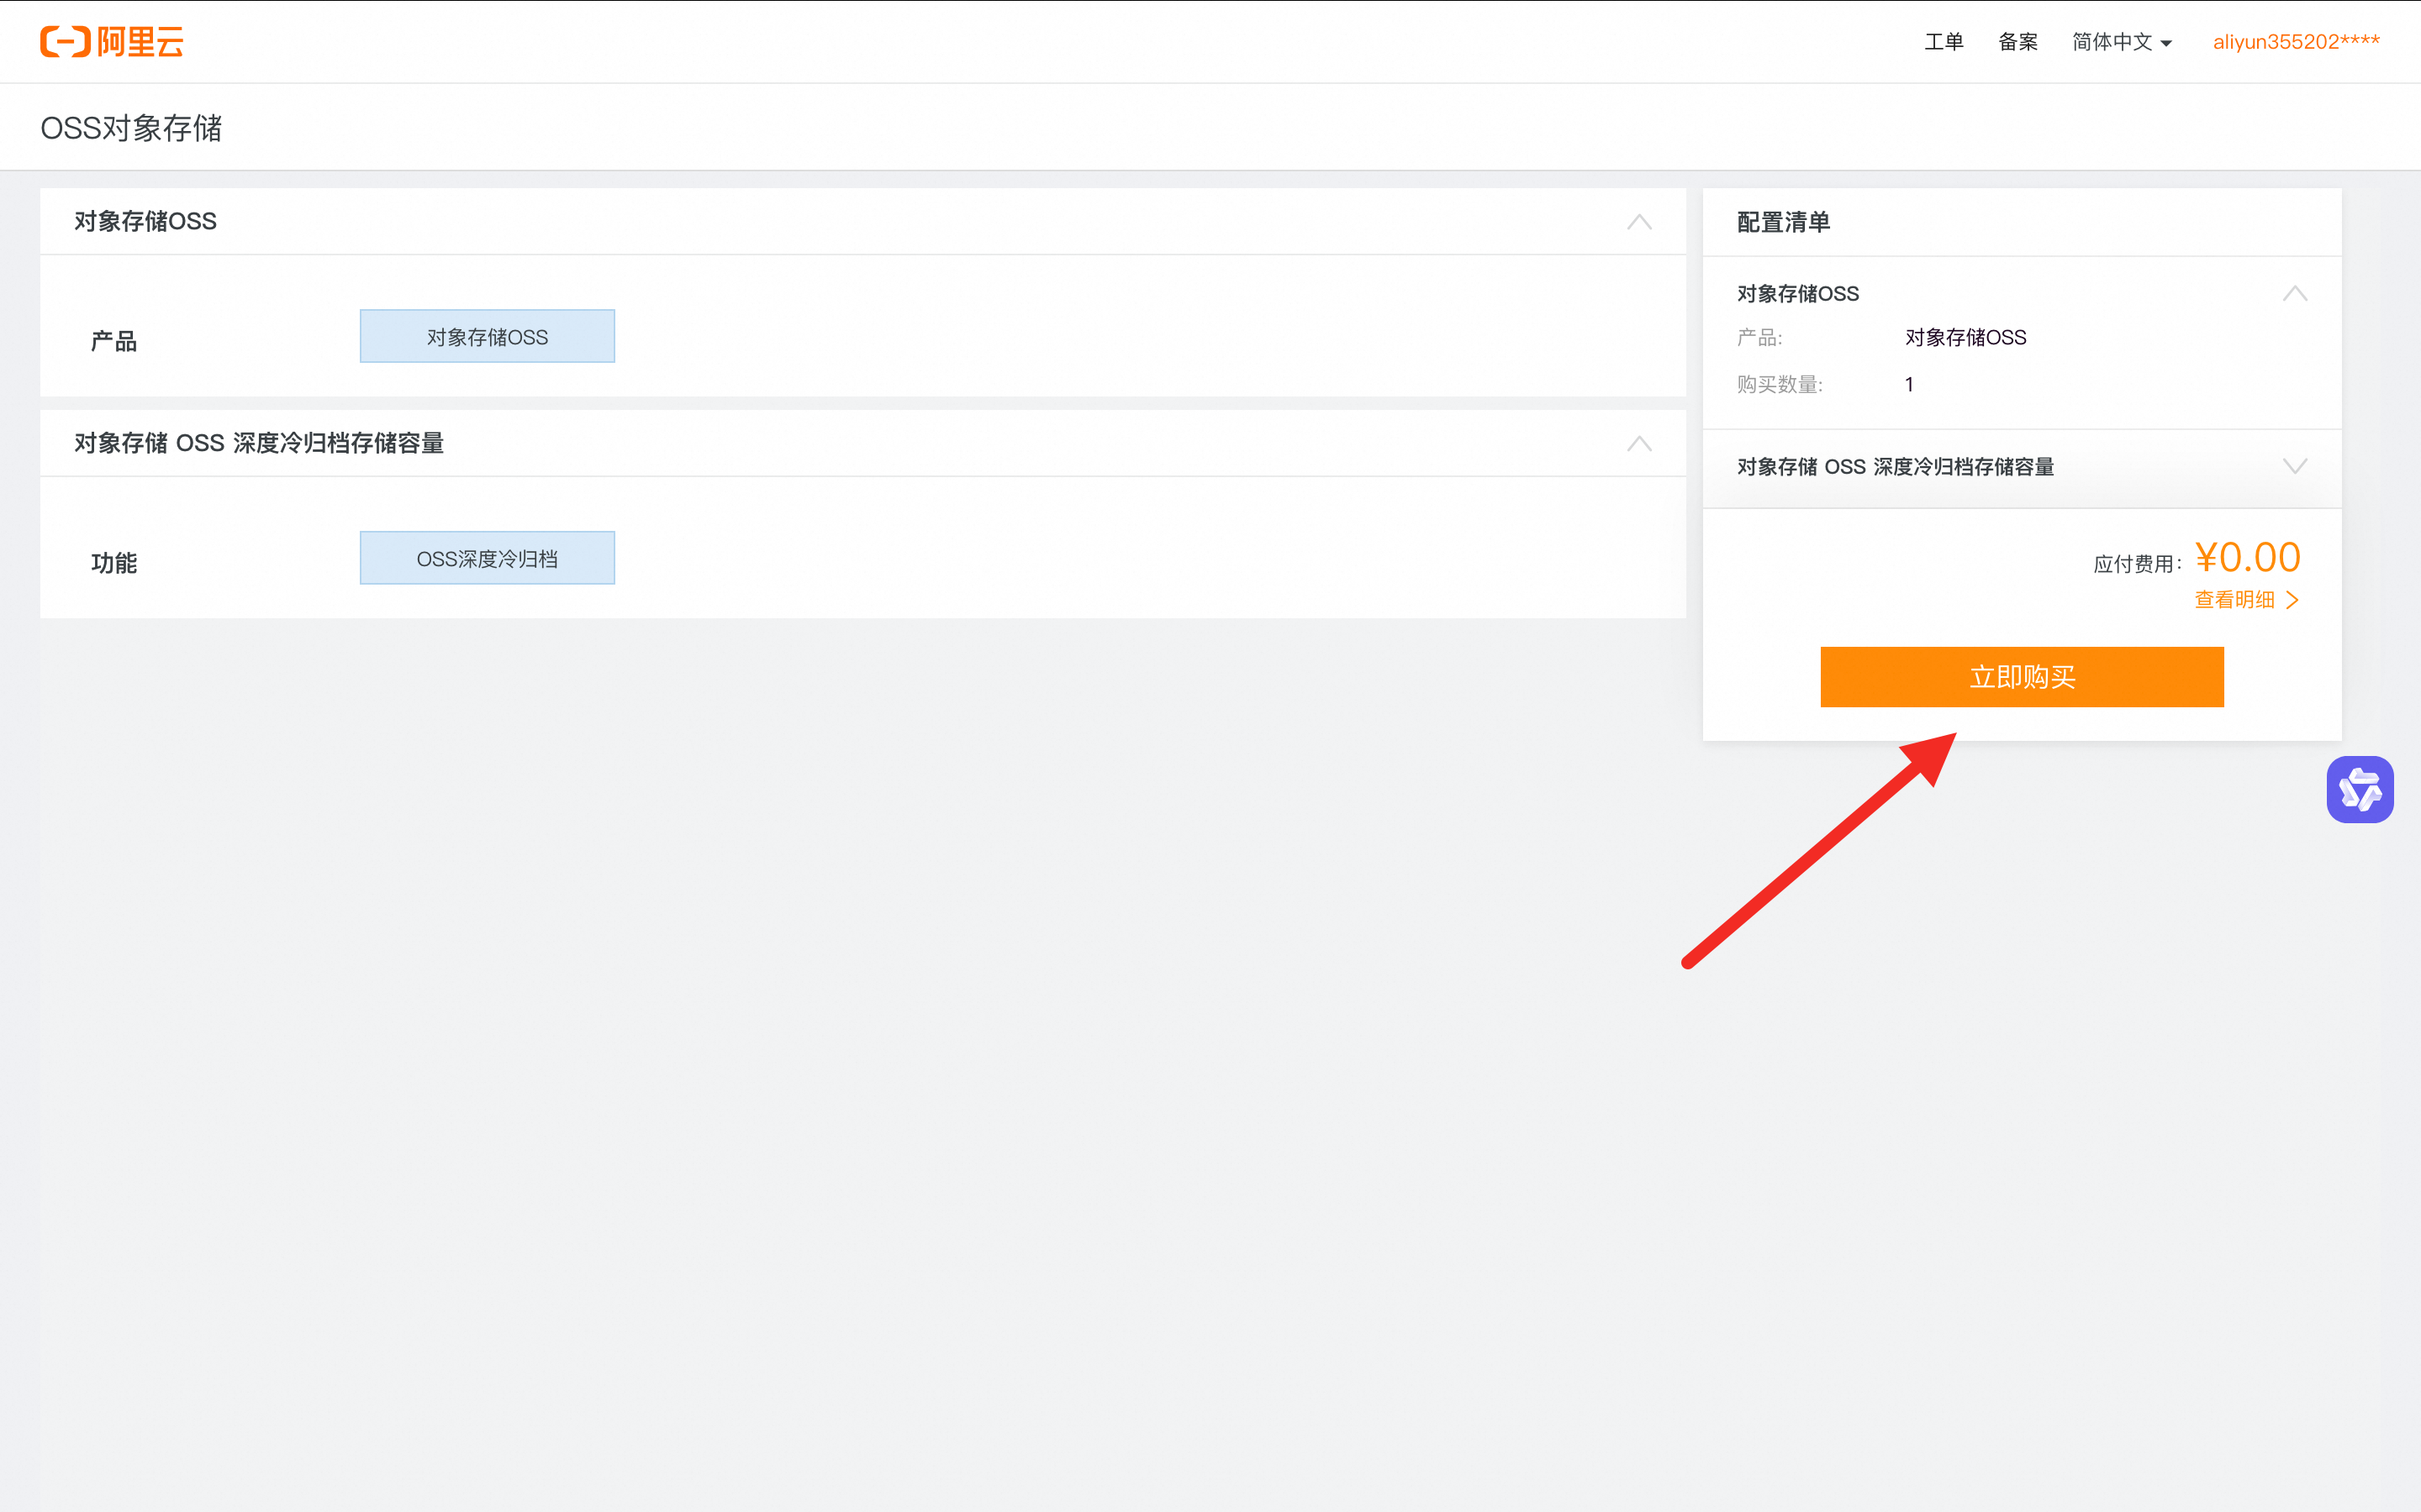
Task: Open the 简体中文 language dropdown
Action: click(x=2111, y=42)
